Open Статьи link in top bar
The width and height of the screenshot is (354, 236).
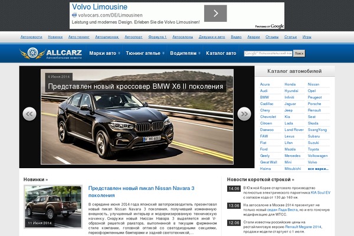pos(290,37)
